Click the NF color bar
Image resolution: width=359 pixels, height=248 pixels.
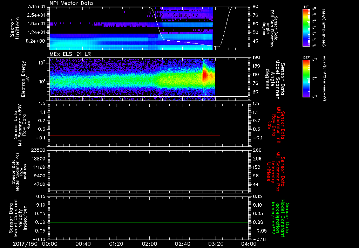(x=306, y=28)
